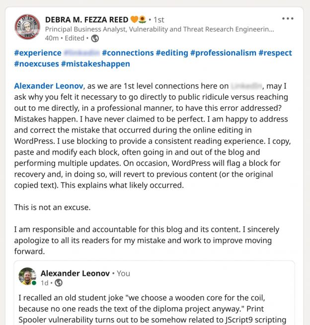The width and height of the screenshot is (310, 325).
Task: Open the #professionalism hashtag
Action: pyautogui.click(x=223, y=53)
